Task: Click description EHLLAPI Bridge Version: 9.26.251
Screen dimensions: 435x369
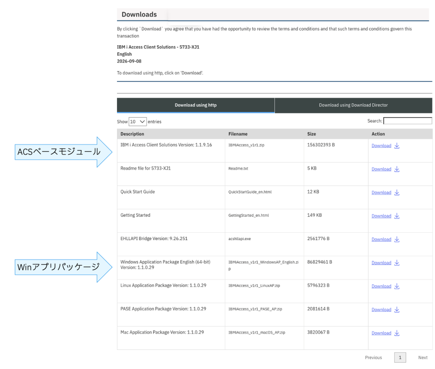Action: pos(154,239)
